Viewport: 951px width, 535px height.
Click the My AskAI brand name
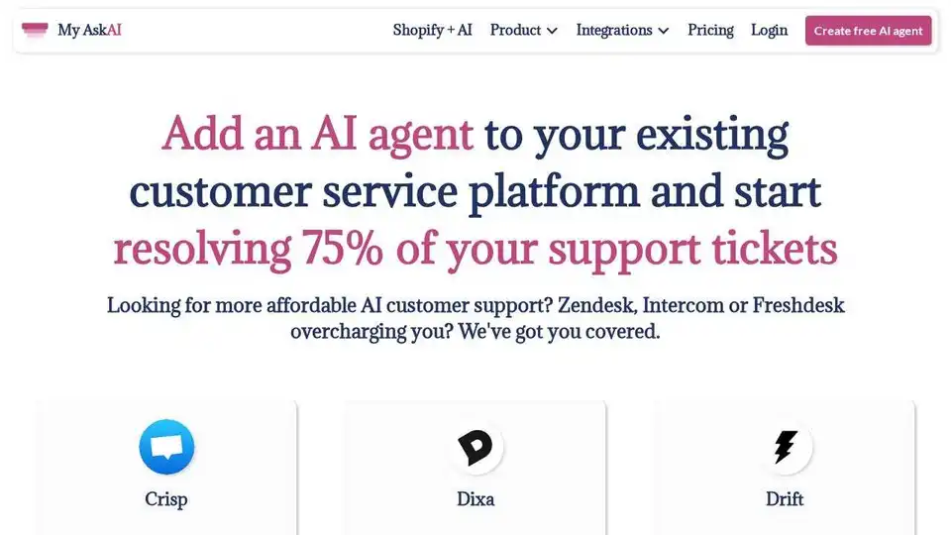[89, 30]
